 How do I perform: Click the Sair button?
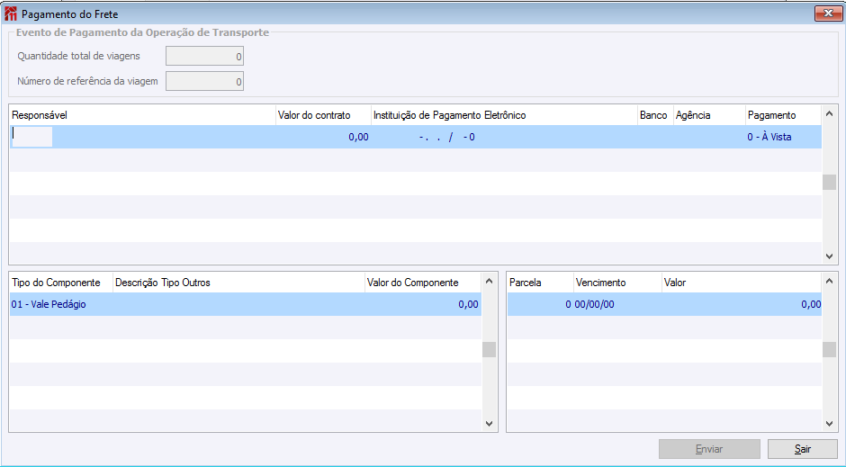point(803,449)
